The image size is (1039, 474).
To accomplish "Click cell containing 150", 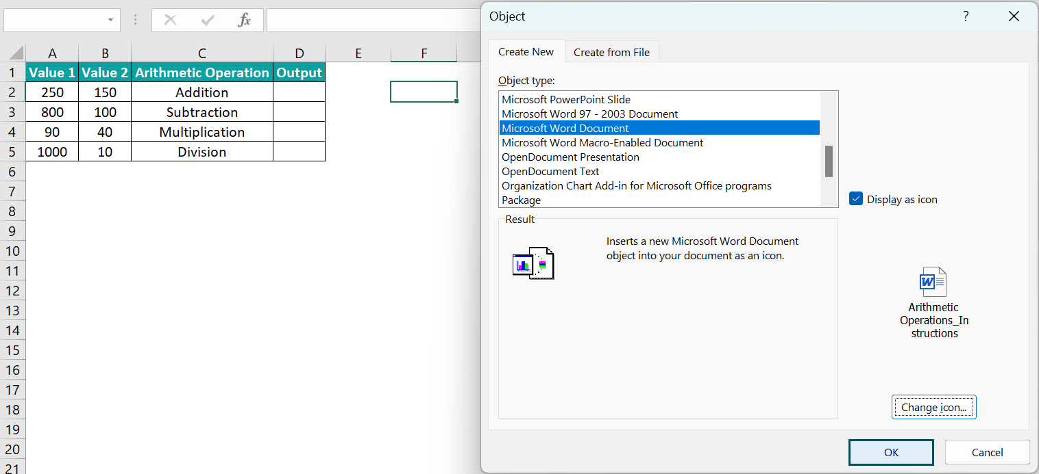I will pyautogui.click(x=105, y=92).
